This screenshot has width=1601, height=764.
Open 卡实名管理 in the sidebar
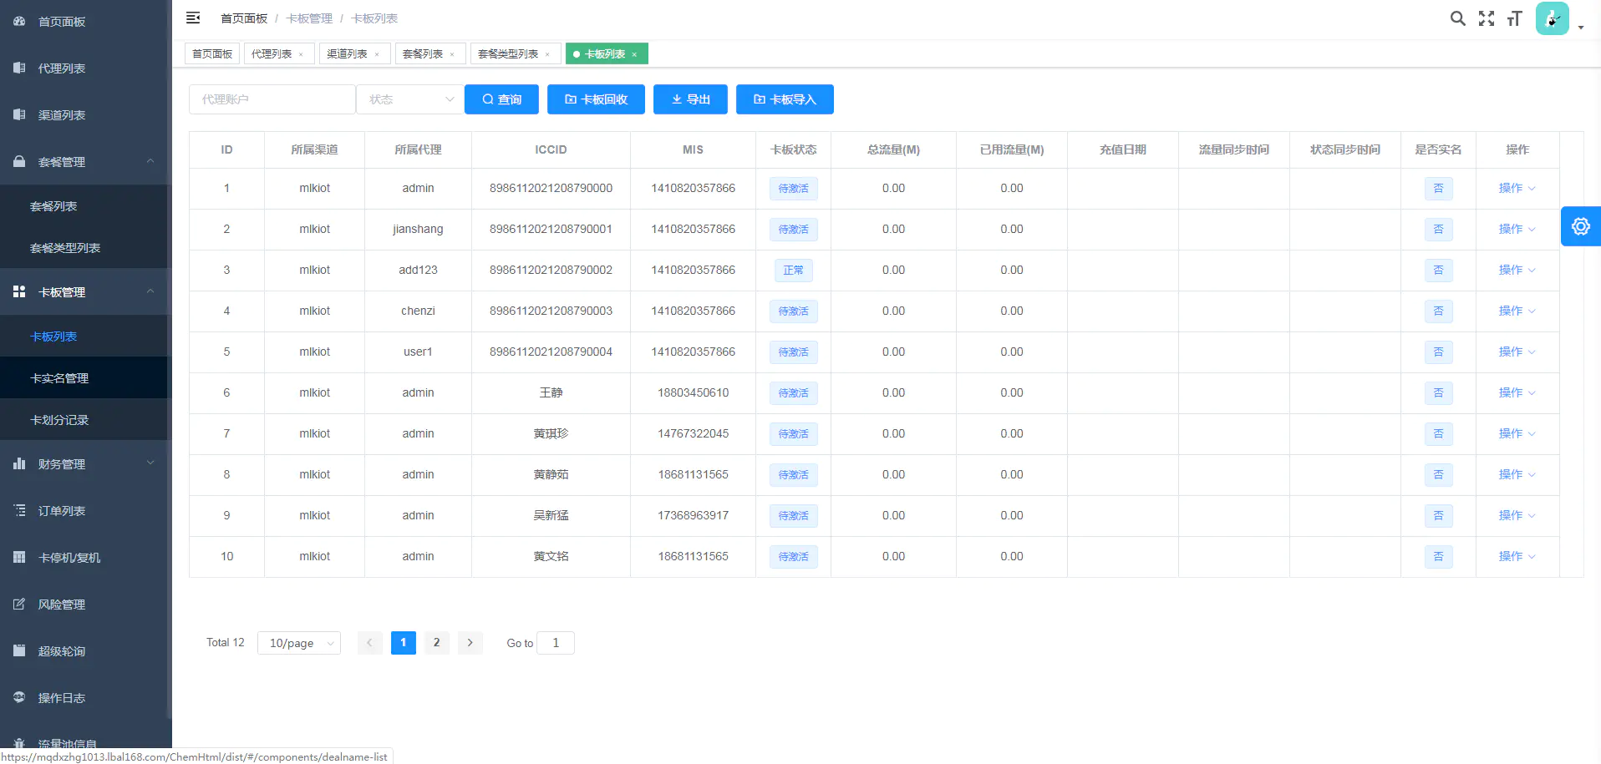[x=59, y=378]
